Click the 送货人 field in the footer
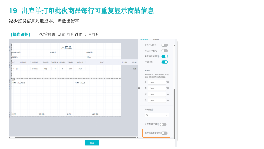The width and height of the screenshot is (264, 149). pos(14,114)
